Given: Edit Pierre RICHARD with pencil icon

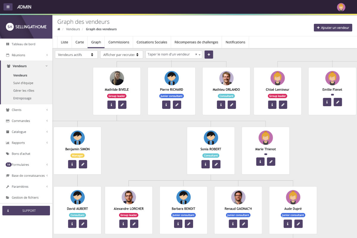Looking at the screenshot, I should click(x=177, y=105).
